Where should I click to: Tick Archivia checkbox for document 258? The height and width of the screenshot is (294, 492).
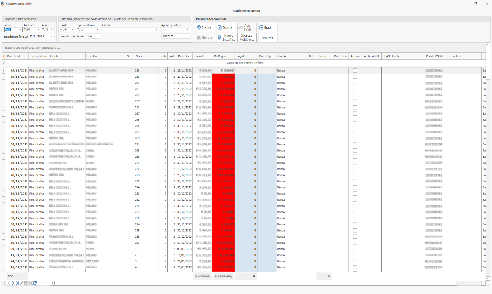click(355, 70)
